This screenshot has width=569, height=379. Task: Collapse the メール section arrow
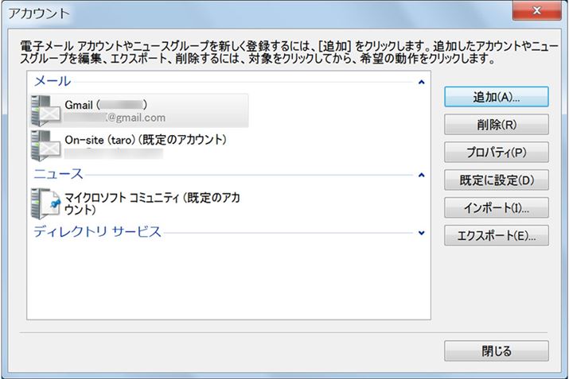(421, 81)
